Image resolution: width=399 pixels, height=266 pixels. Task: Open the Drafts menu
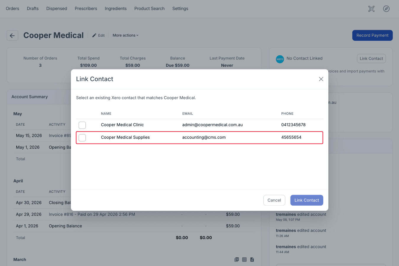(x=33, y=9)
